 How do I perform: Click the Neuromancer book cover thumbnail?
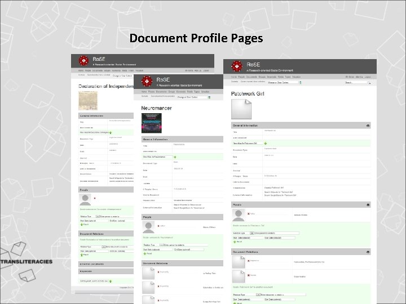click(x=152, y=123)
